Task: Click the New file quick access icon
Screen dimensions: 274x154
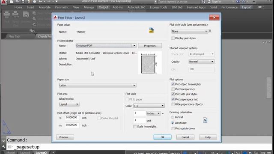Action: (12, 2)
